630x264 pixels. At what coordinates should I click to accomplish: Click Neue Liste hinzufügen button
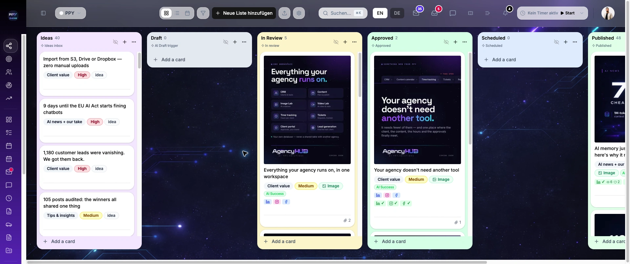[244, 13]
